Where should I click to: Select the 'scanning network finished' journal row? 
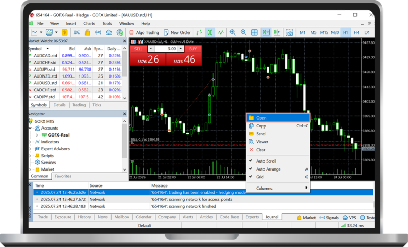point(203,206)
